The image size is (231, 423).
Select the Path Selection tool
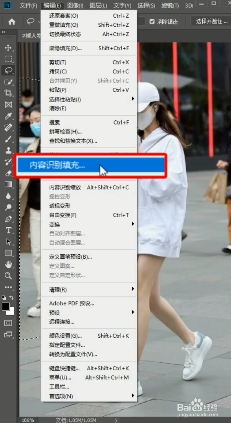(8, 241)
